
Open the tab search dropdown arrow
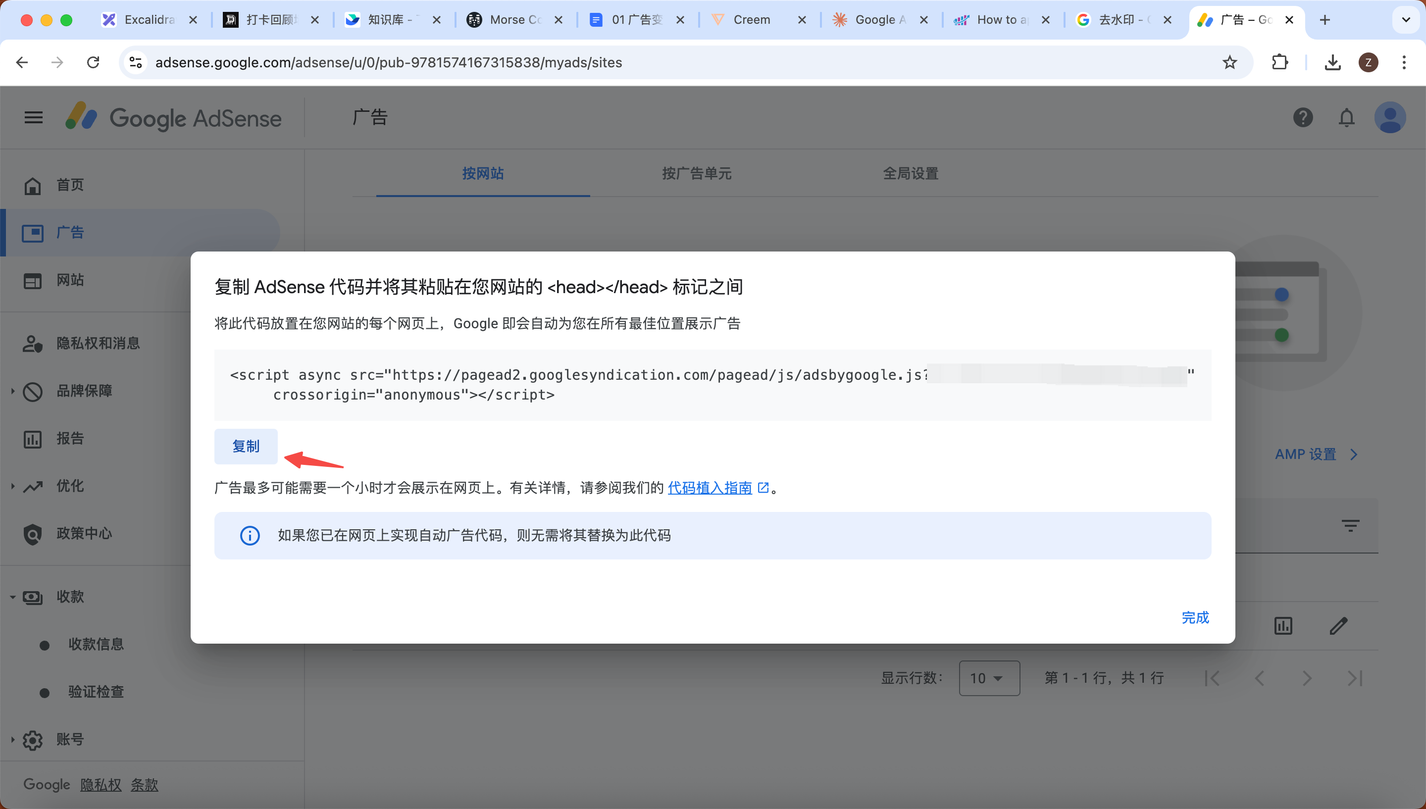click(x=1406, y=20)
